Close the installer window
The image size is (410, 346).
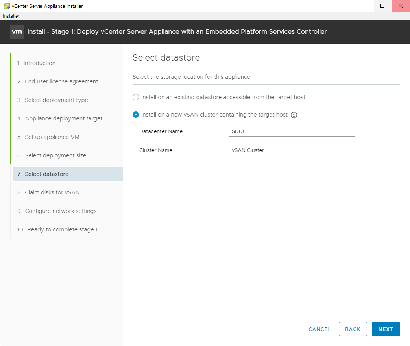pyautogui.click(x=401, y=6)
